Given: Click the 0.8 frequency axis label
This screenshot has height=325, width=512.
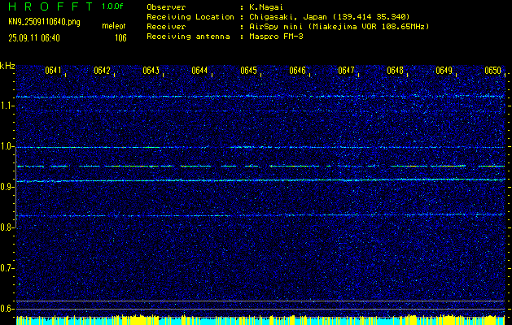Looking at the screenshot, I should tap(7, 227).
